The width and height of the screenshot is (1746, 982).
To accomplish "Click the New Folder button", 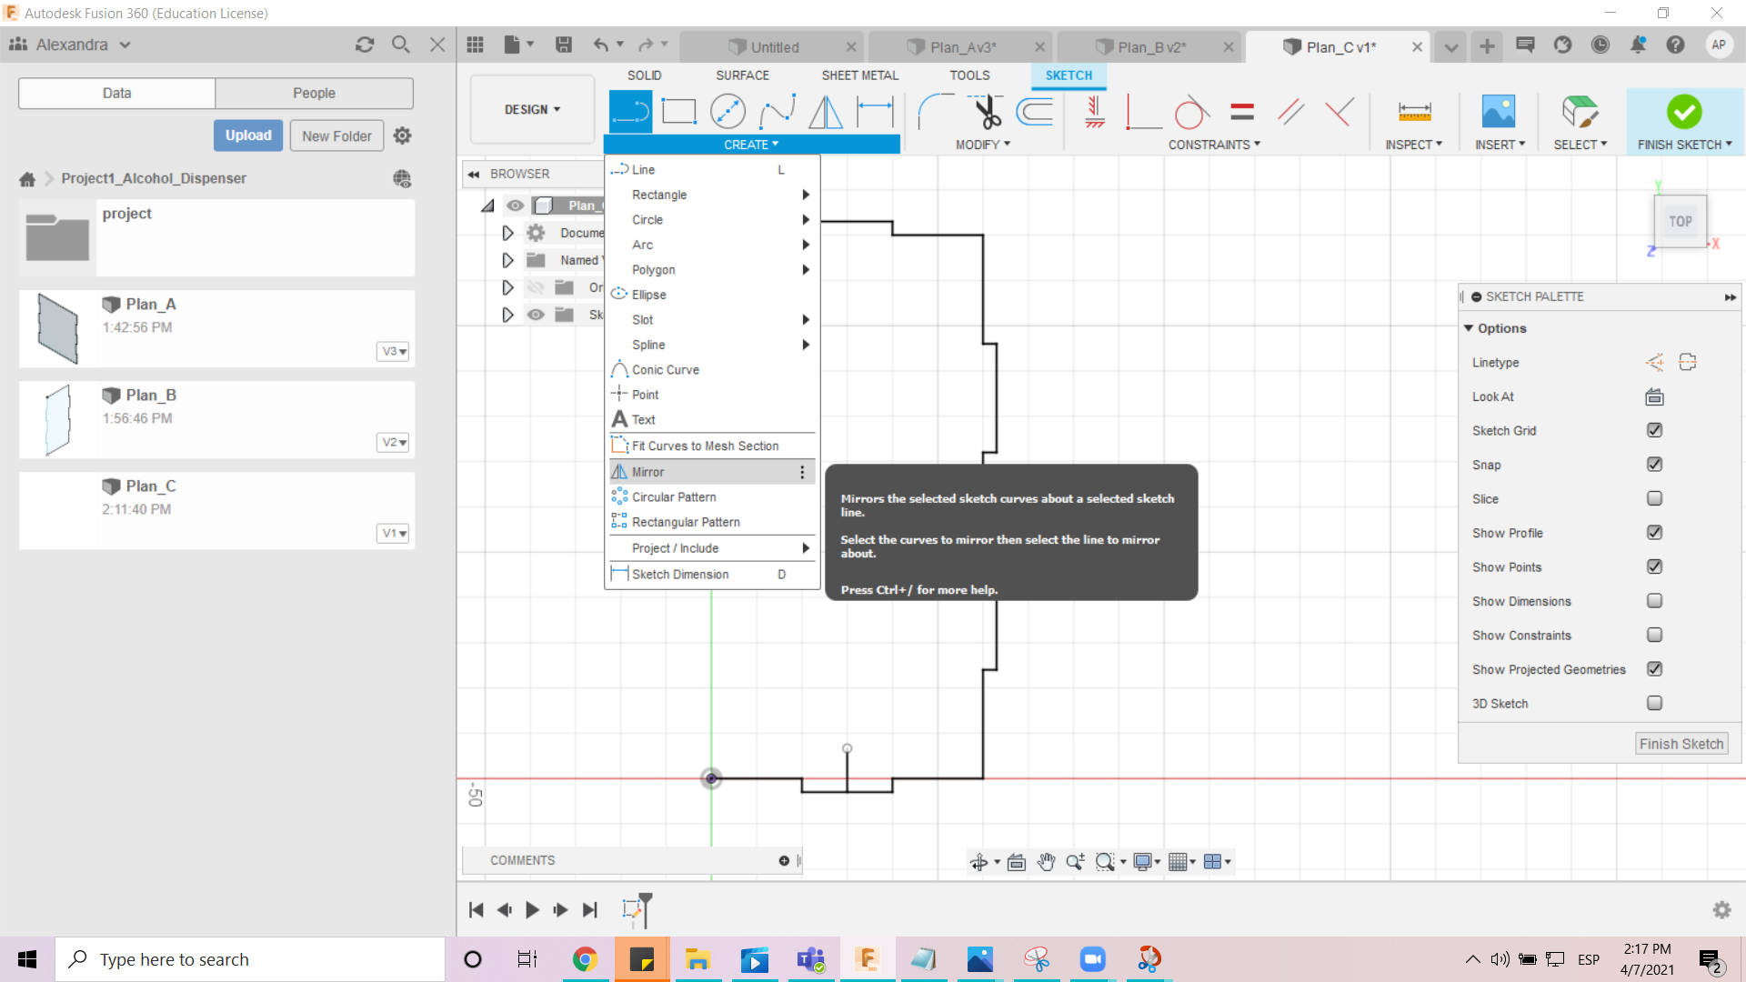I will point(336,136).
